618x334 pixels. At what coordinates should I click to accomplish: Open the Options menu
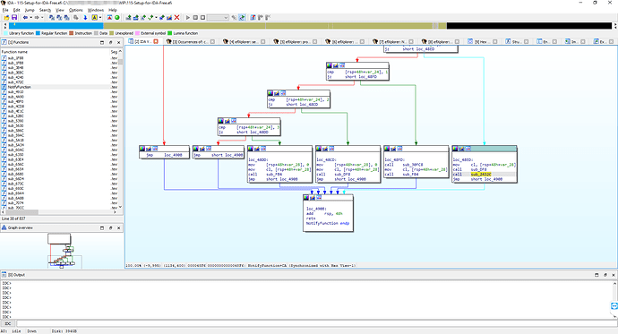click(x=75, y=10)
